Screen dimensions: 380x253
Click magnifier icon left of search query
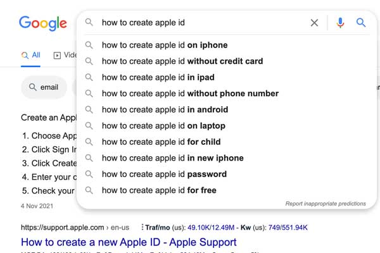click(x=89, y=22)
